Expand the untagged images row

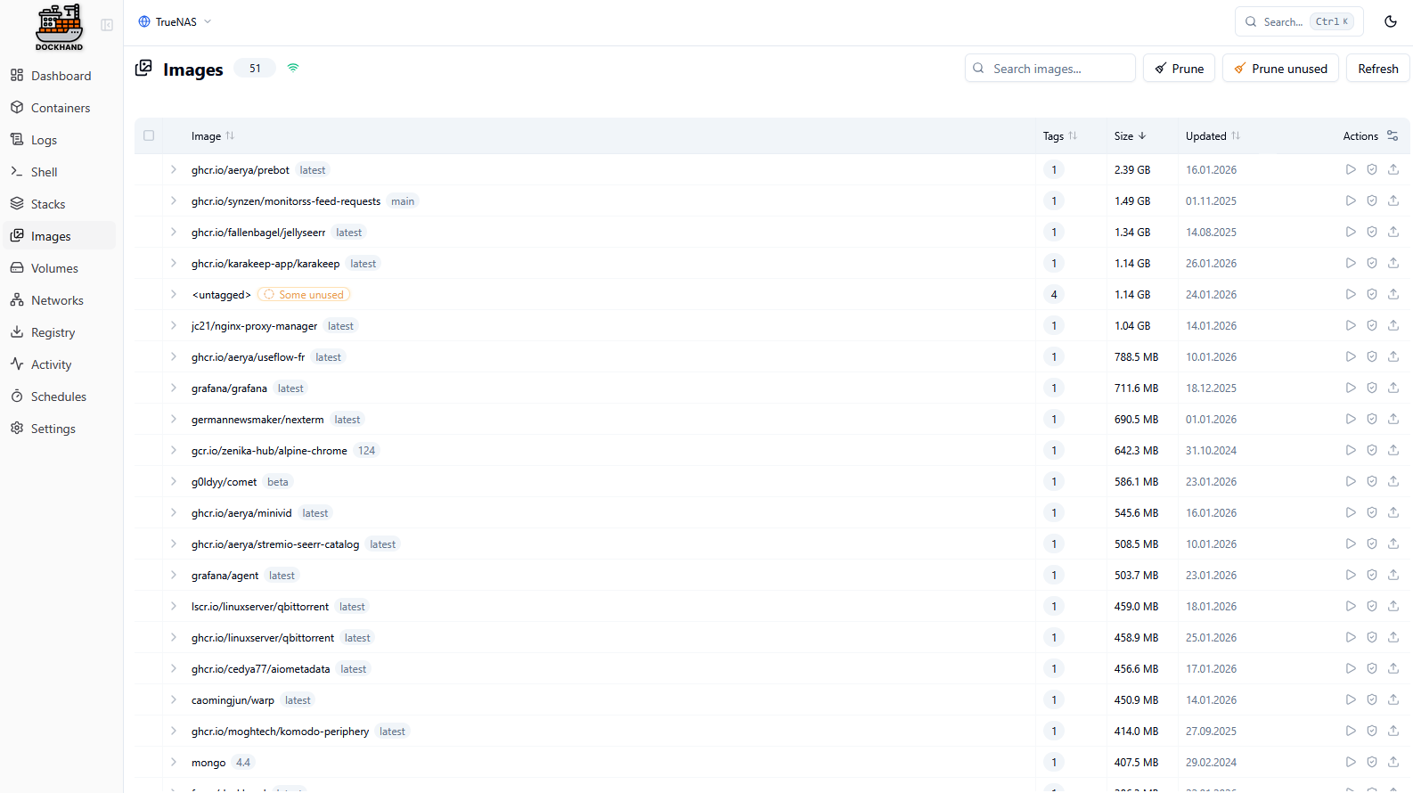tap(174, 294)
